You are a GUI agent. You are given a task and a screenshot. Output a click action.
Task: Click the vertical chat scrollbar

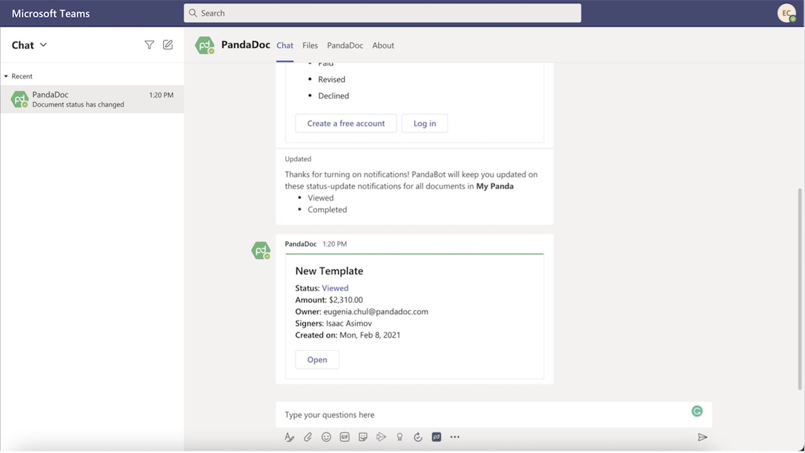800,289
